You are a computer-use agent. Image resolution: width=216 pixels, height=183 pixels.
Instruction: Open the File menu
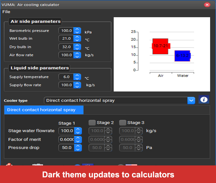pos(6,12)
